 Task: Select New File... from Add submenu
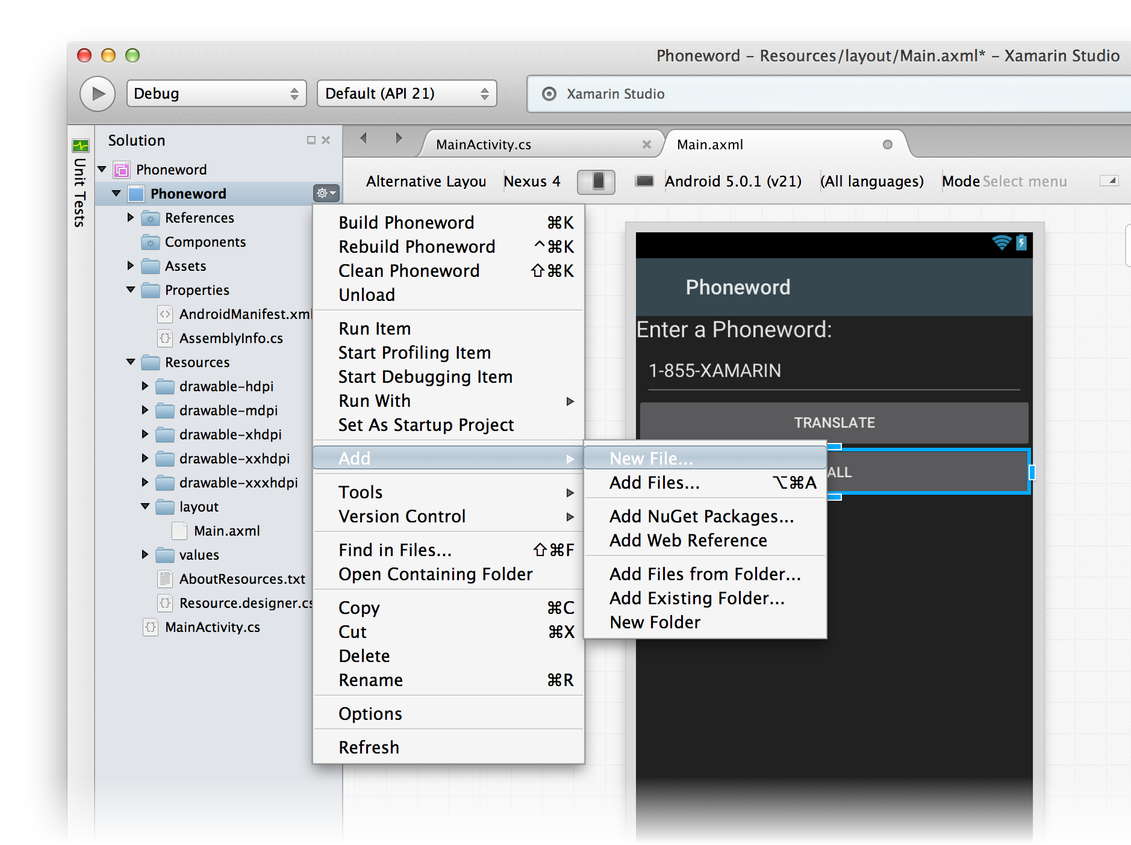[x=651, y=459]
